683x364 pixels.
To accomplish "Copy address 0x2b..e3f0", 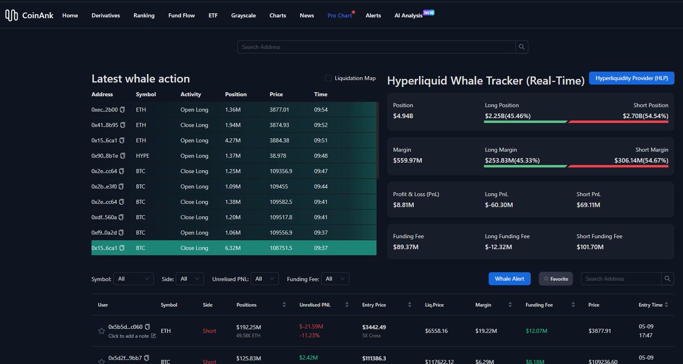I will 122,187.
